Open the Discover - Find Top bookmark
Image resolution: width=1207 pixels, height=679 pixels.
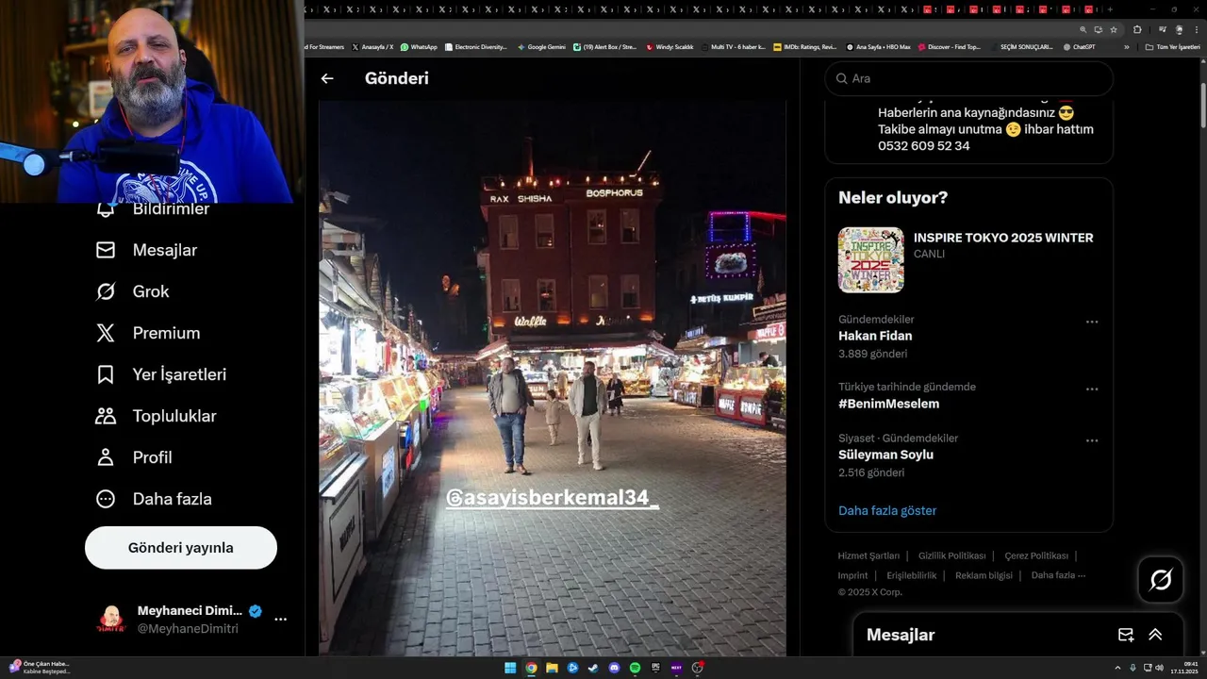(x=949, y=46)
